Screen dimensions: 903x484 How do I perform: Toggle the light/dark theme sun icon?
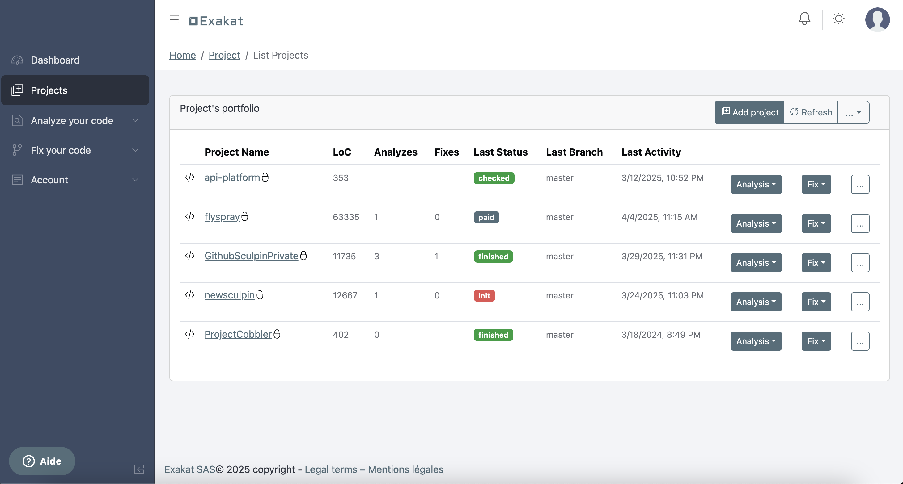[x=838, y=19]
